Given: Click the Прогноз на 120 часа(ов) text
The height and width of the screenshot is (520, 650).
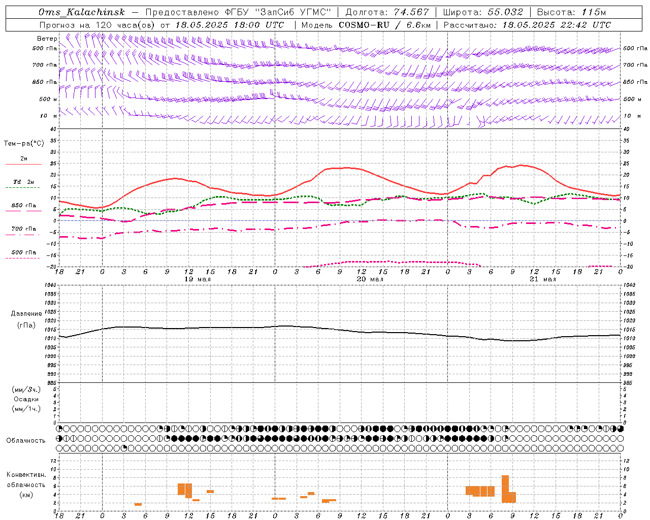Looking at the screenshot, I should tap(98, 25).
